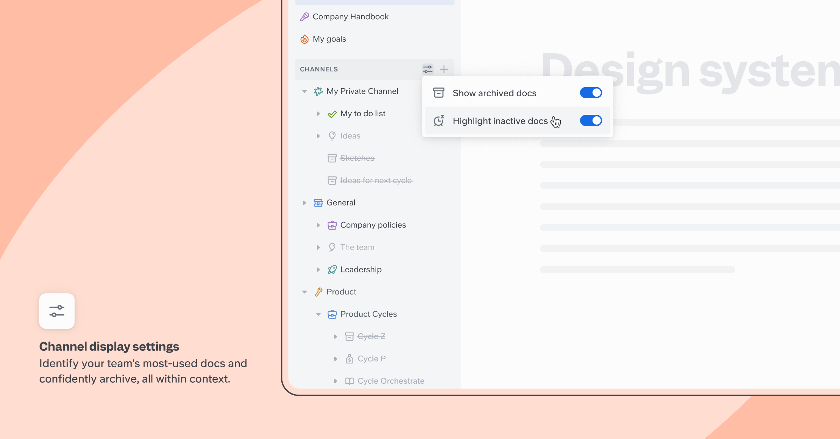Viewport: 840px width, 439px height.
Task: Select Cycle Orchestrate from Product Cycles
Action: pyautogui.click(x=391, y=381)
